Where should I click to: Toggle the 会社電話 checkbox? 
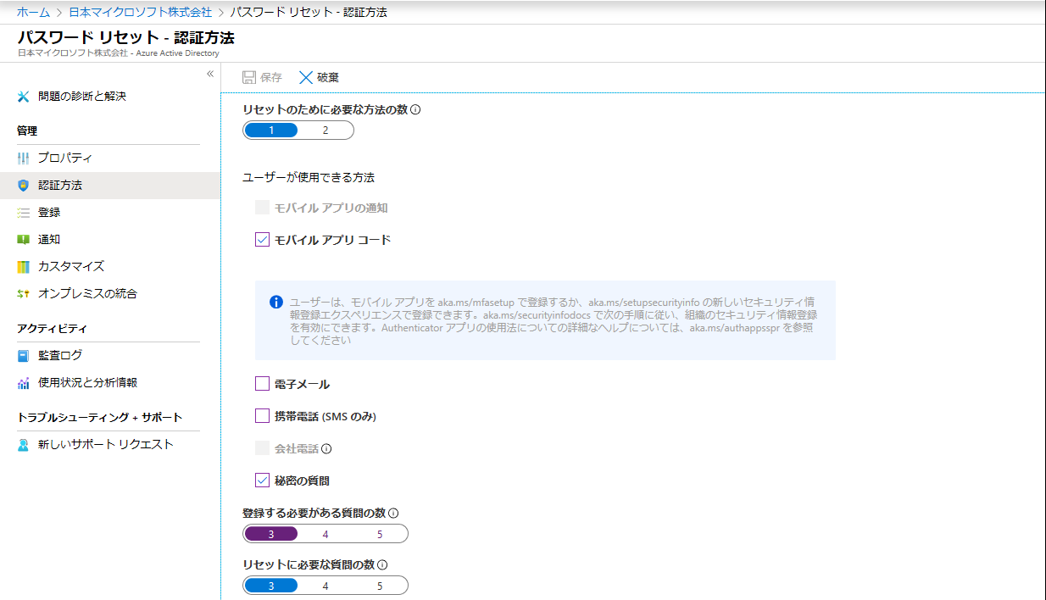pyautogui.click(x=262, y=448)
